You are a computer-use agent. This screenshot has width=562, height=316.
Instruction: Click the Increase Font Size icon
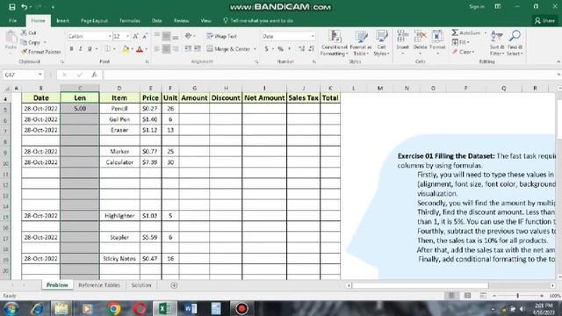136,36
